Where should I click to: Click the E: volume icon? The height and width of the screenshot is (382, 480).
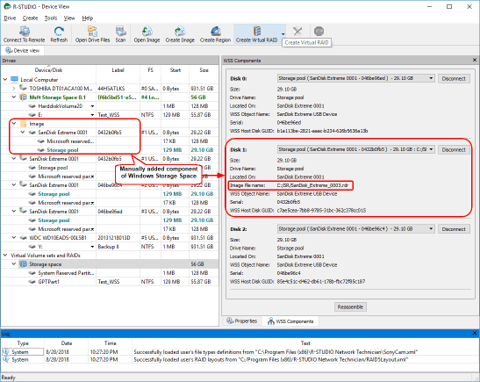(32, 115)
